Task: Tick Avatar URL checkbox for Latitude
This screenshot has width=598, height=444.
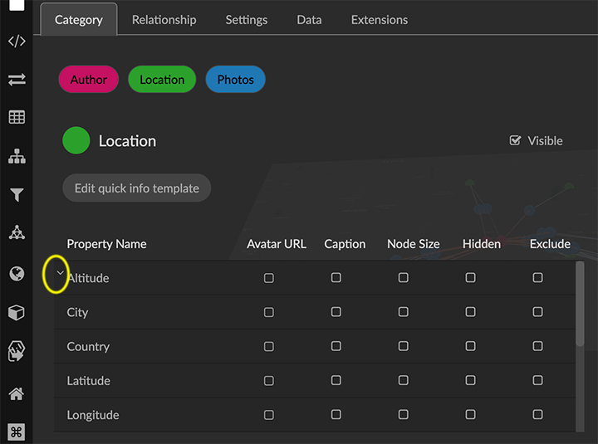Action: tap(268, 381)
